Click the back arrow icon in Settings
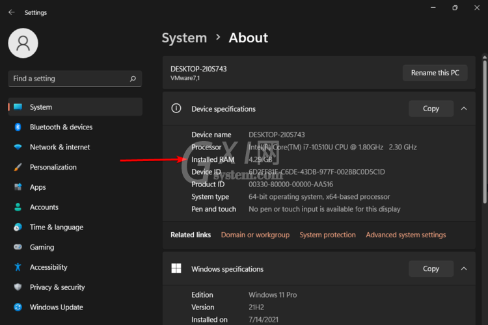 12,12
